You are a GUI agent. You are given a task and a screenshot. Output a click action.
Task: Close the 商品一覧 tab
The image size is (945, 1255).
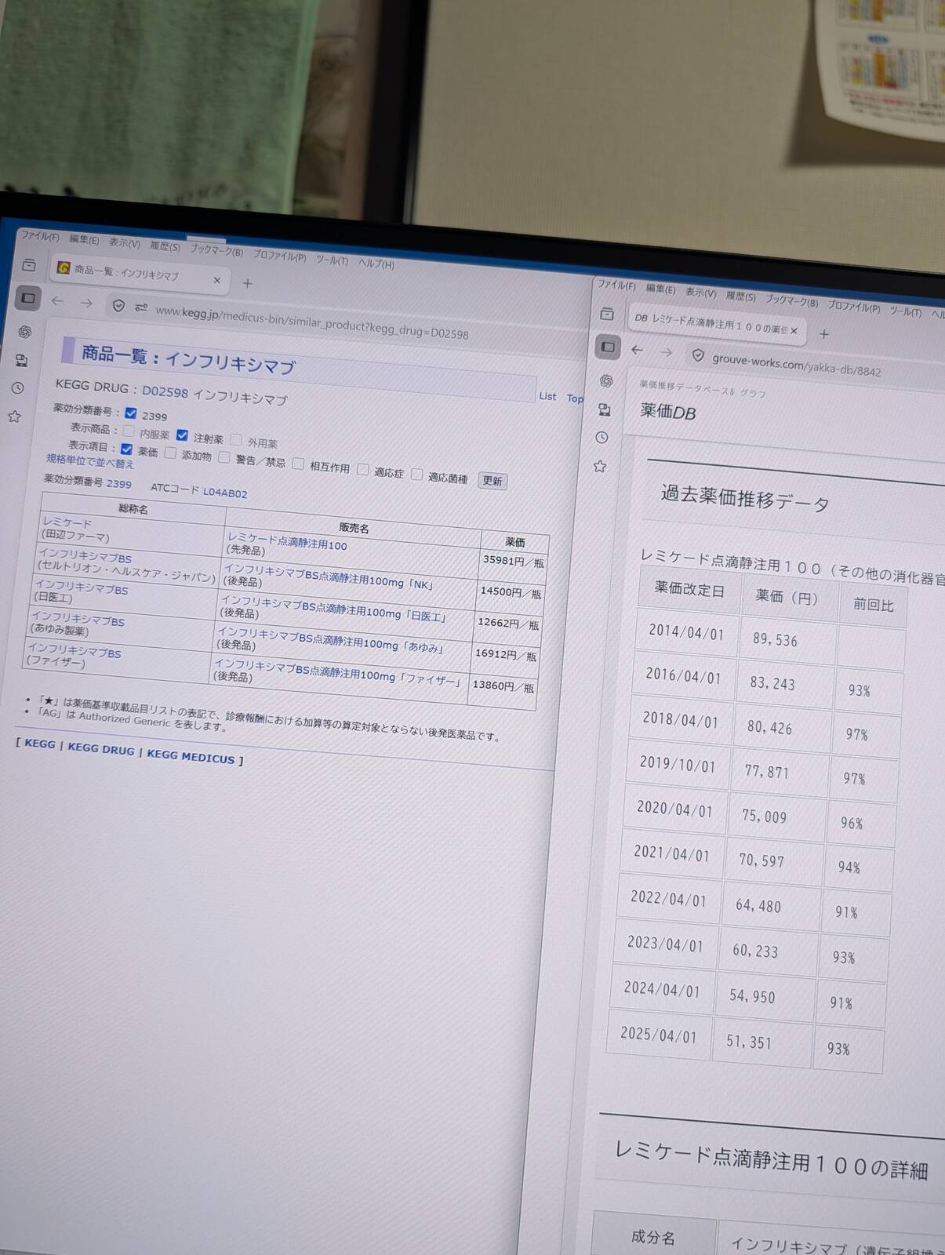tap(217, 280)
